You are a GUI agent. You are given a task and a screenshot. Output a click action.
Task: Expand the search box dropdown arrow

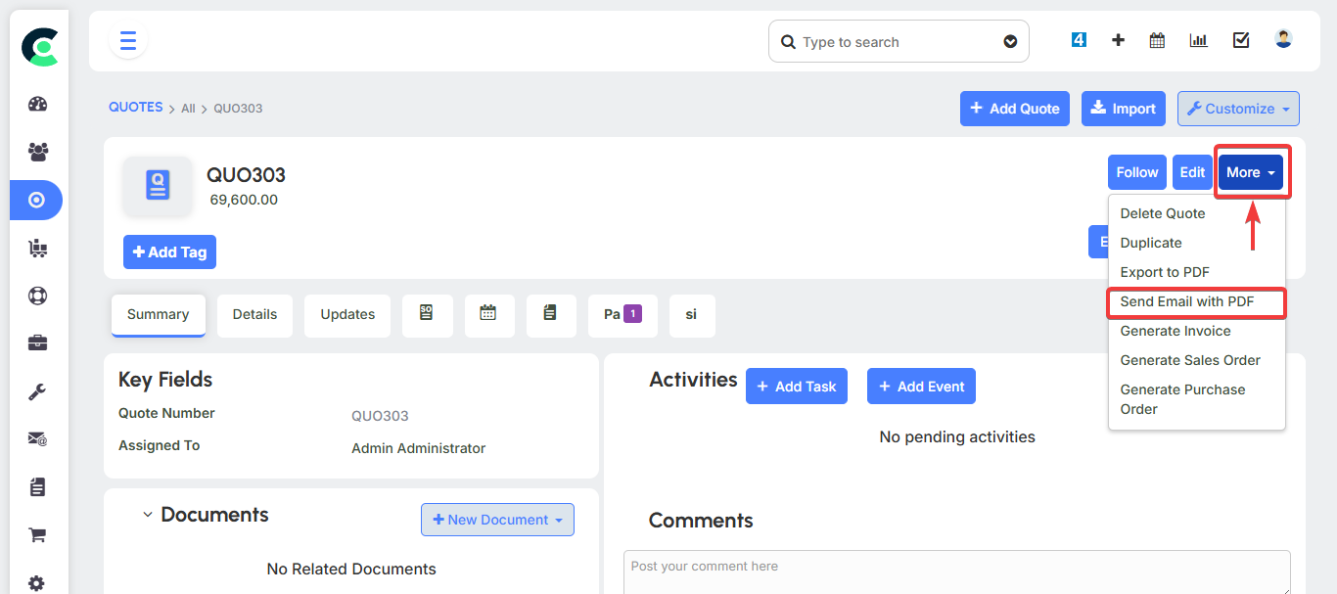[1010, 42]
